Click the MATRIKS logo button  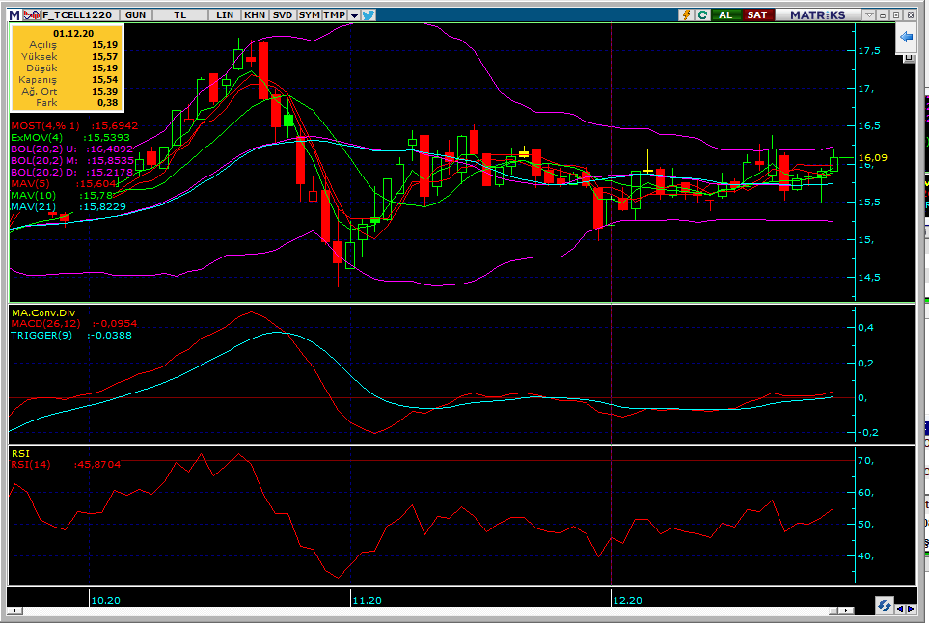(x=818, y=14)
